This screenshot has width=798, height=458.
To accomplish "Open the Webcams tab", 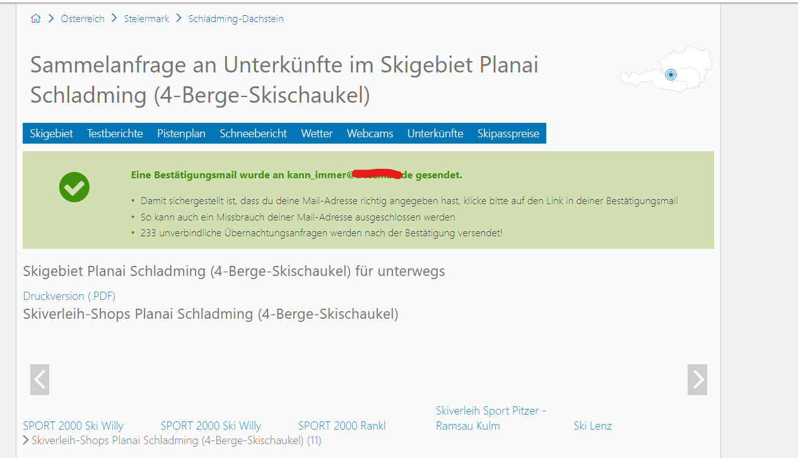I will [370, 134].
